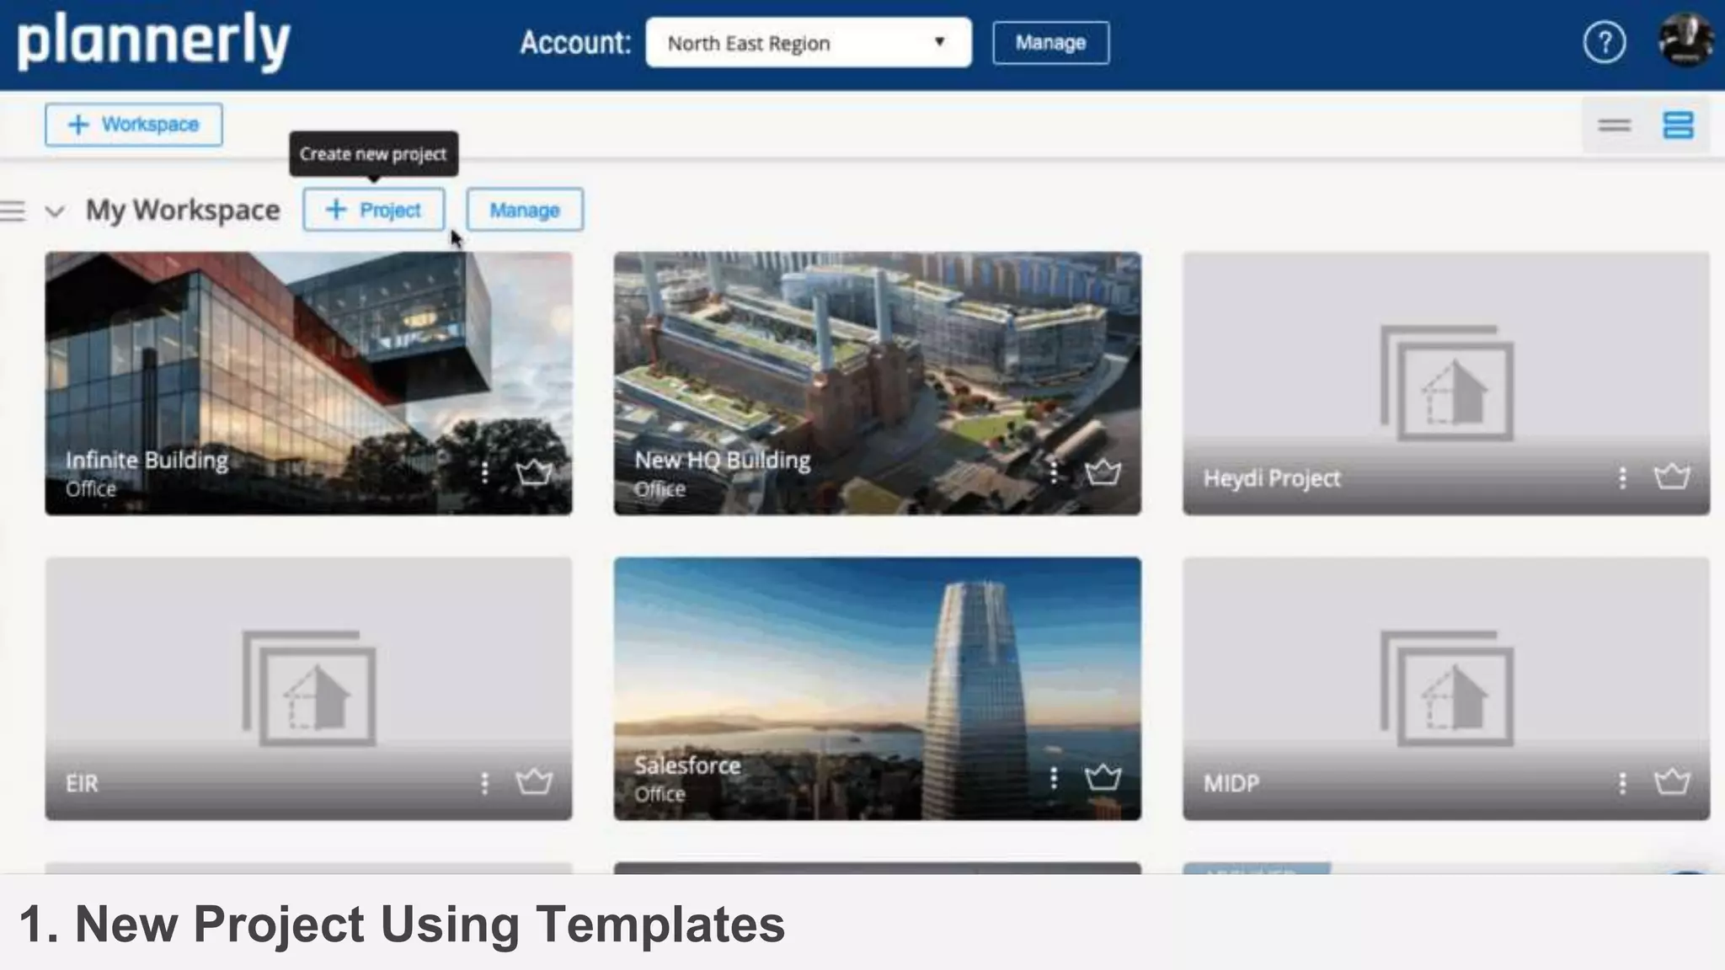Open three-dot menu on New HQ Building

[1053, 472]
